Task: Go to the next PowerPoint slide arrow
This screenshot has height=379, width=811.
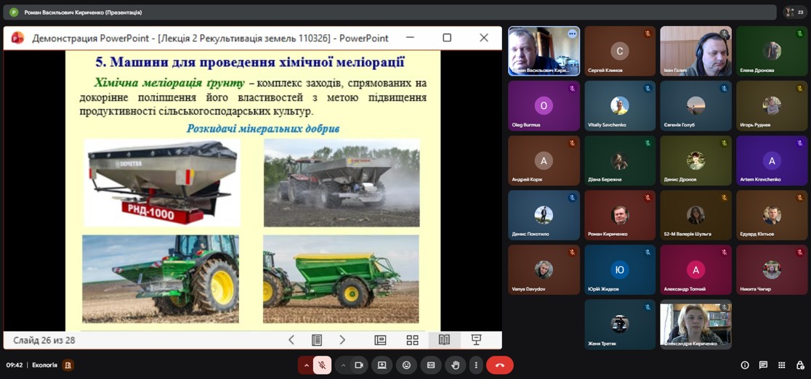Action: (342, 340)
